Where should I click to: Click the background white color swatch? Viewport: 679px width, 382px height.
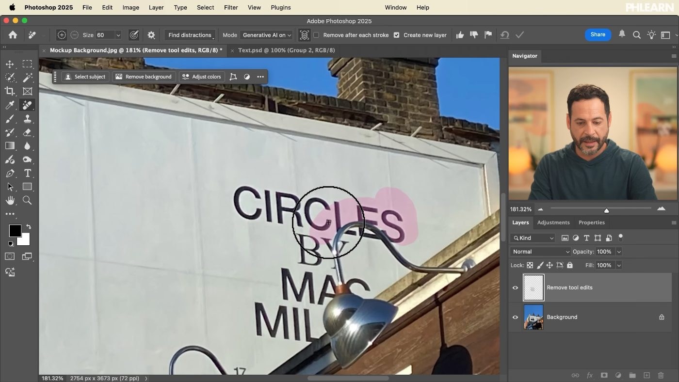(x=25, y=240)
